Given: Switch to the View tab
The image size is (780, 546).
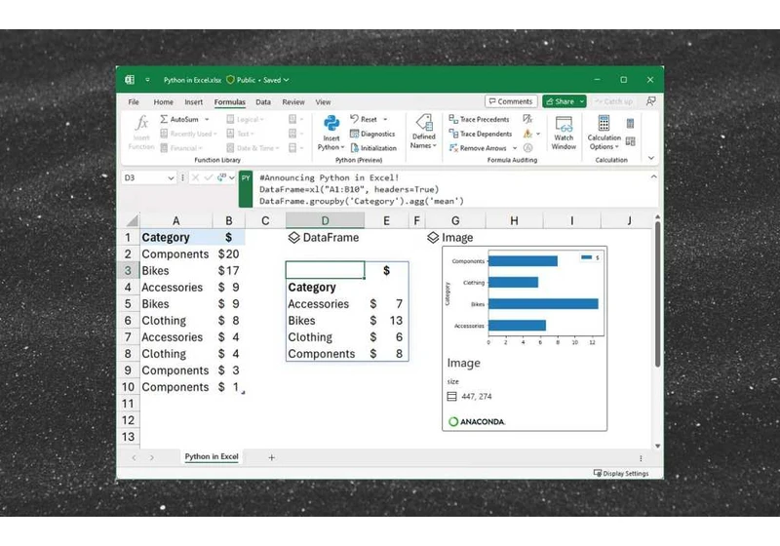Looking at the screenshot, I should click(x=323, y=102).
